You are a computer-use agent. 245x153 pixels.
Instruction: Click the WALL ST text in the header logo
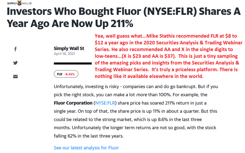[x=26, y=3]
